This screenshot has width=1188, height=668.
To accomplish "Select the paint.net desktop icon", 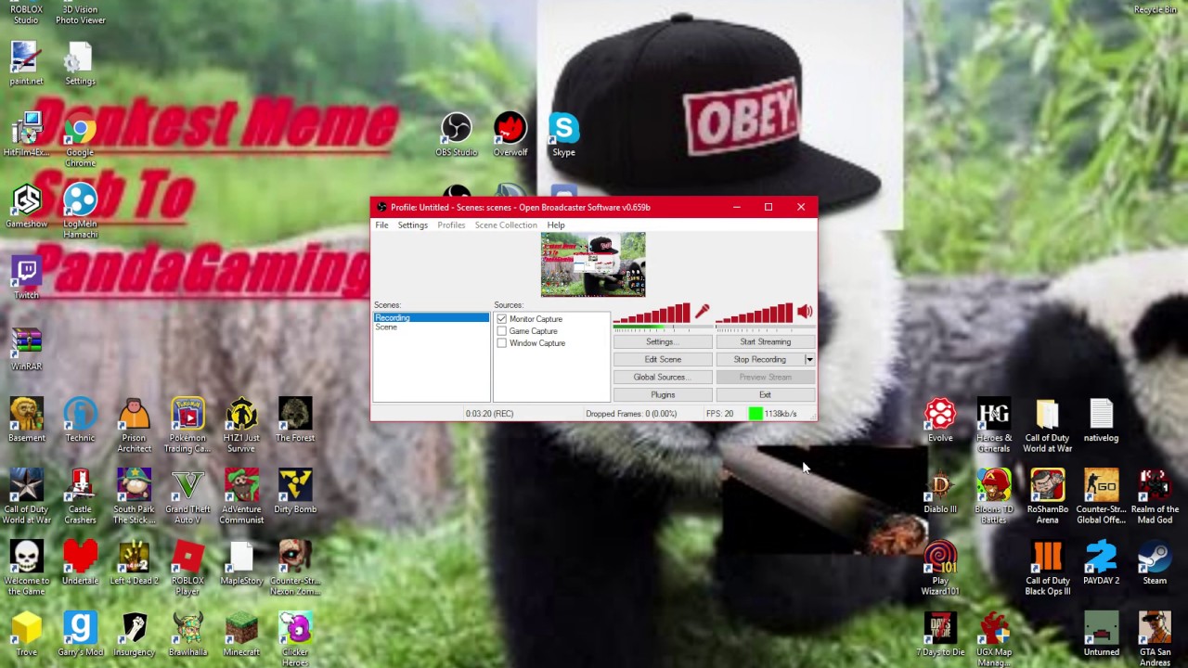I will (x=26, y=63).
